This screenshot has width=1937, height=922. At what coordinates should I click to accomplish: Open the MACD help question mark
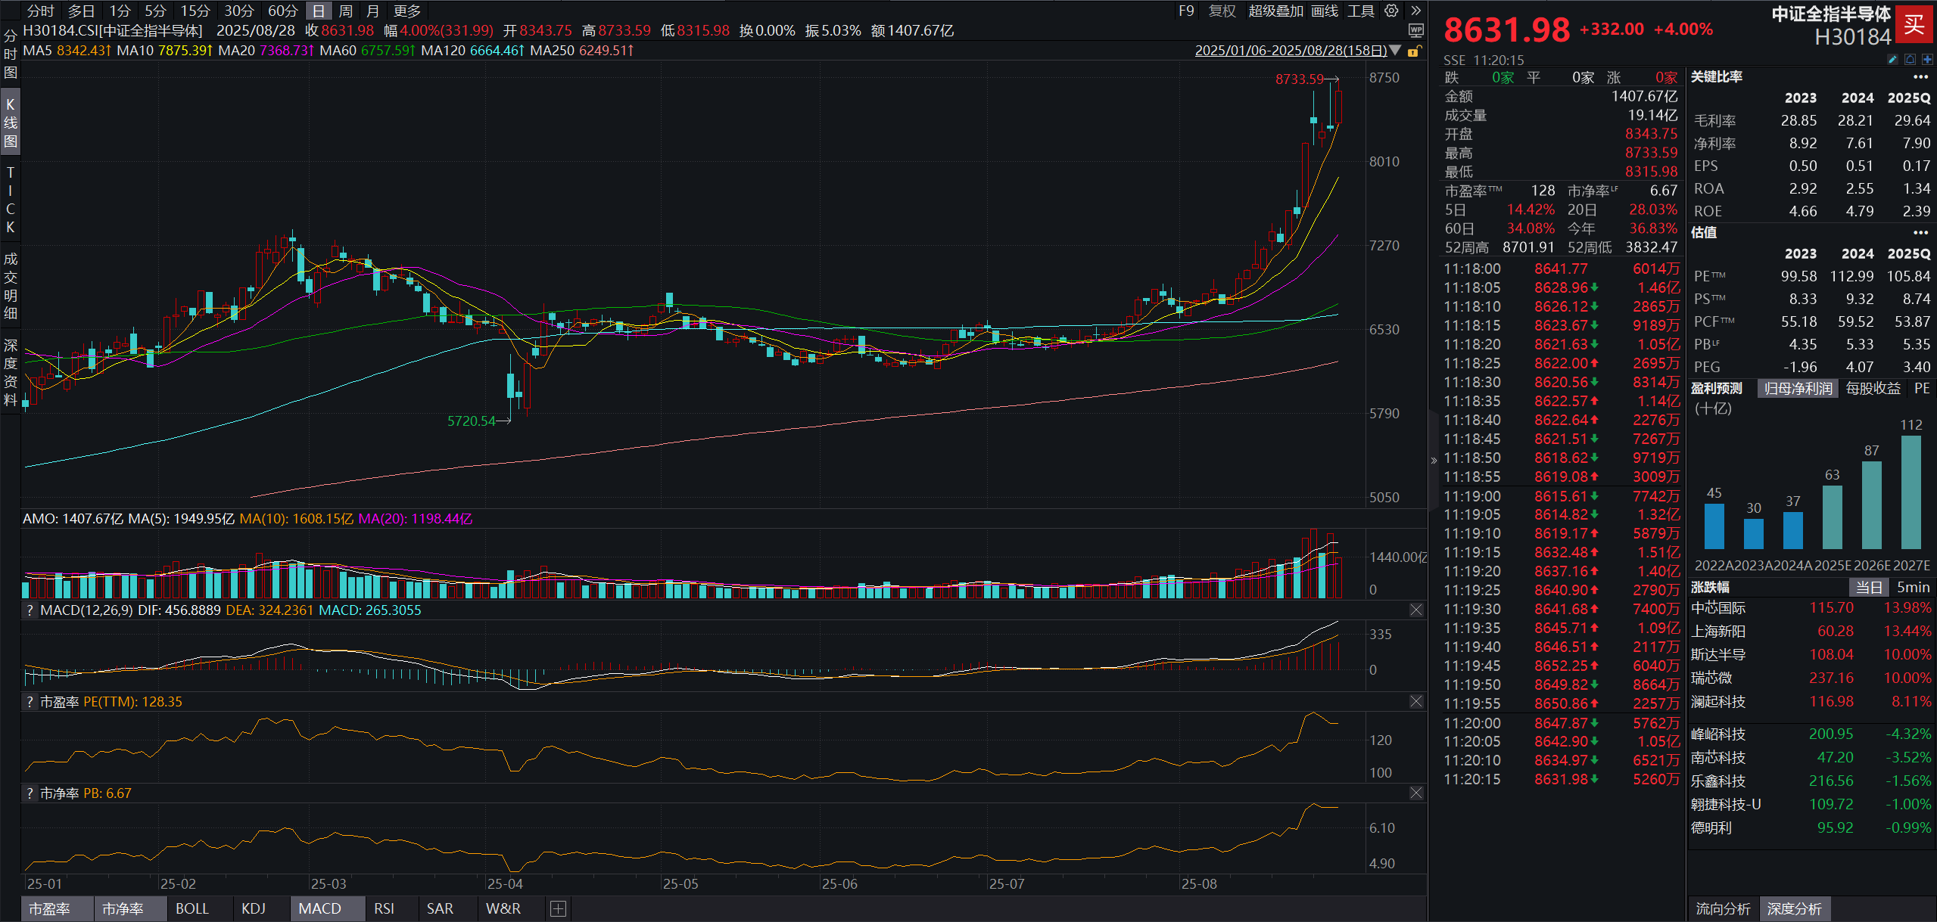click(x=30, y=610)
